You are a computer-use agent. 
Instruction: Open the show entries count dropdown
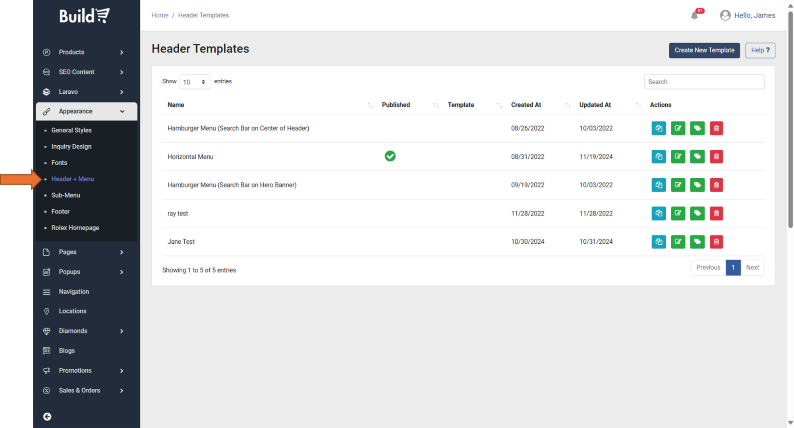(x=195, y=82)
